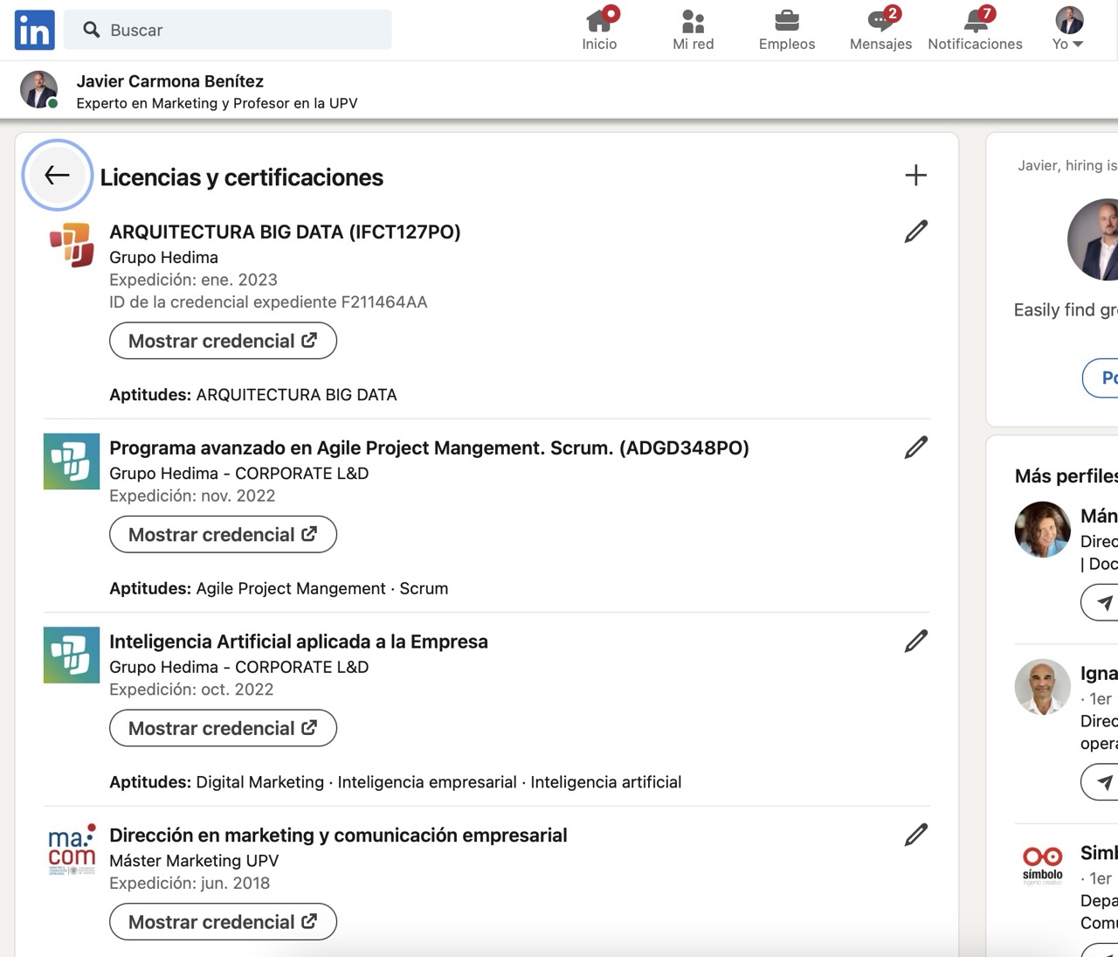
Task: Open ARQUITECTURA BIG DATA (IFCT127PO) title
Action: point(285,232)
